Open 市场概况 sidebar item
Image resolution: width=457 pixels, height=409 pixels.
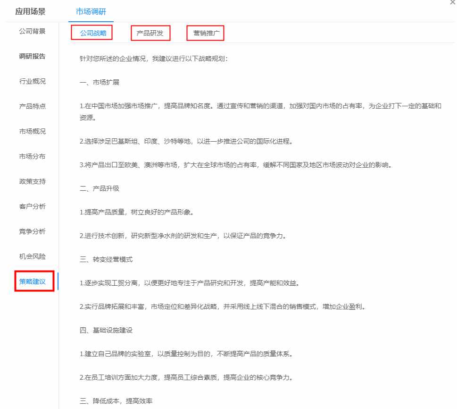click(33, 131)
